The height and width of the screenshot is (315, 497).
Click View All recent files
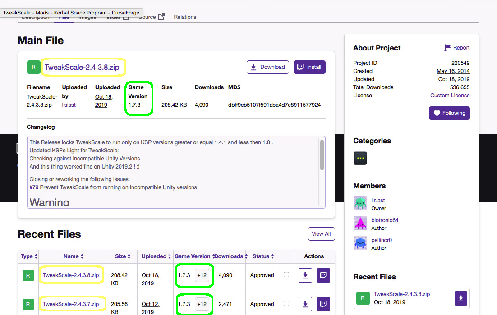coord(322,234)
